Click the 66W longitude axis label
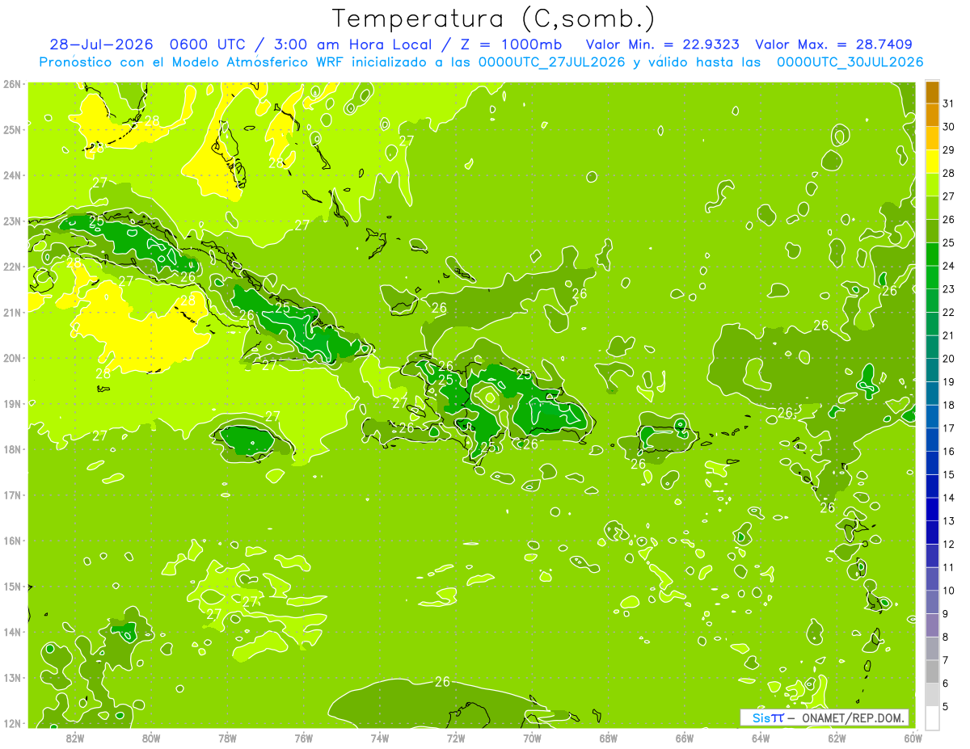970x749 pixels. [685, 738]
